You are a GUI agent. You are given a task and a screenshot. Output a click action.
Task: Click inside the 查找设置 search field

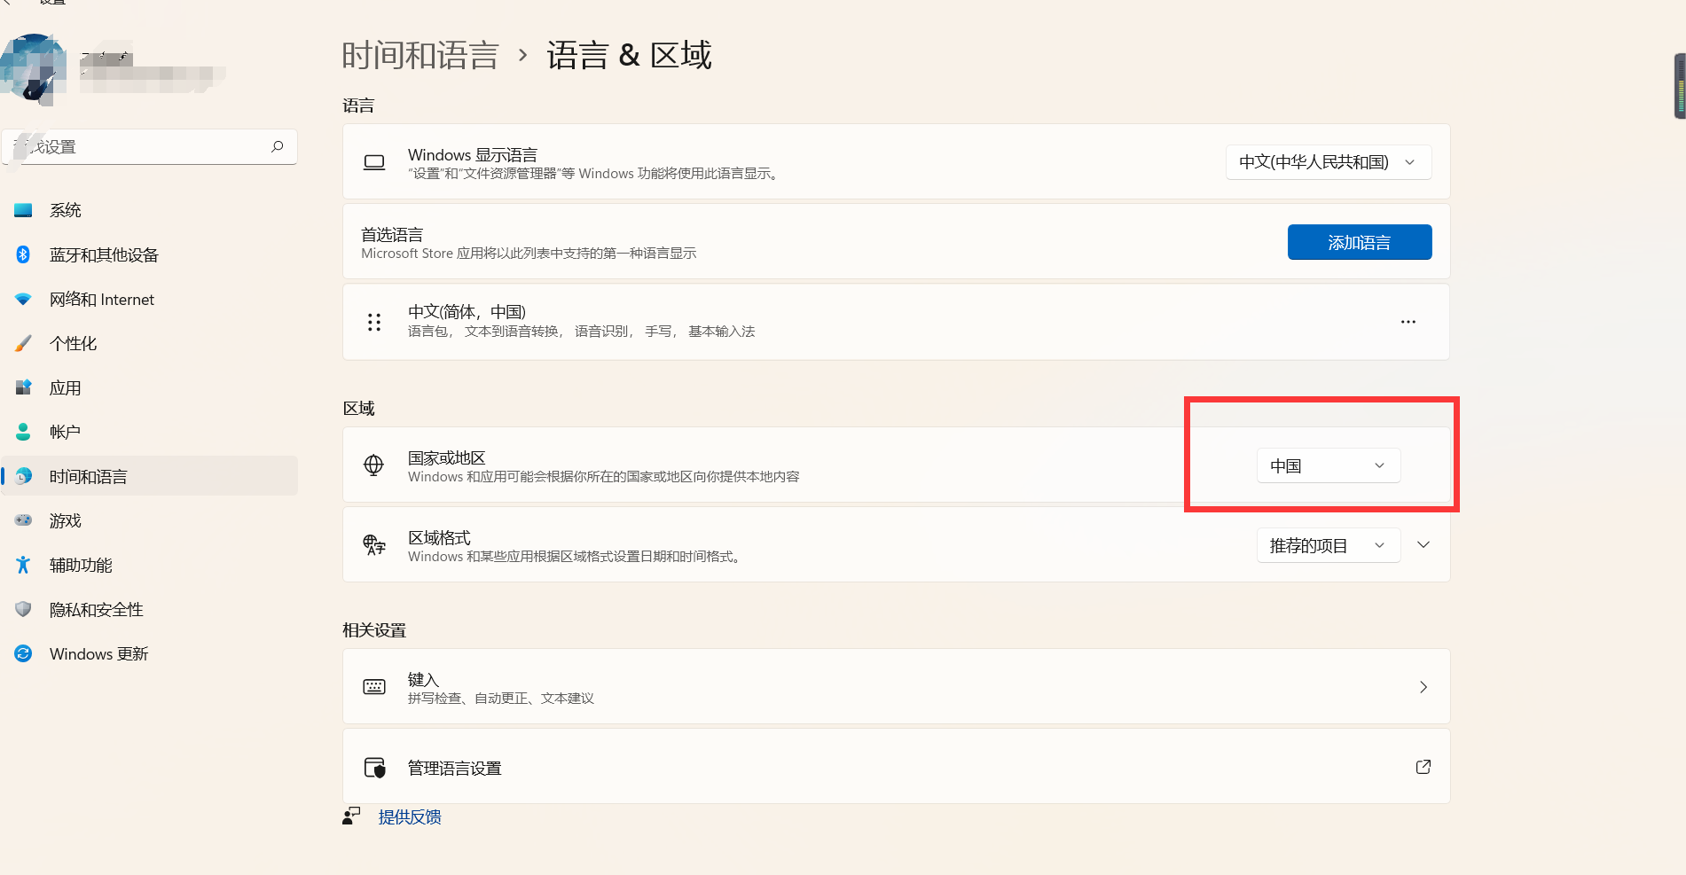[149, 146]
